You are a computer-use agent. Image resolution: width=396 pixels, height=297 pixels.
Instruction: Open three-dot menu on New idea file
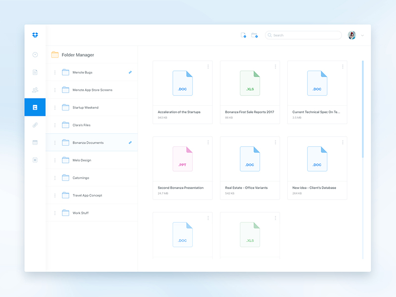pos(343,143)
